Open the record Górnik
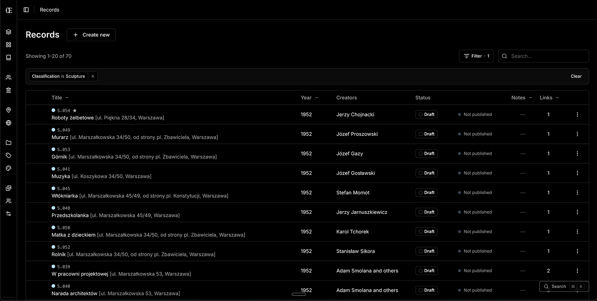597x301 pixels. [x=59, y=157]
